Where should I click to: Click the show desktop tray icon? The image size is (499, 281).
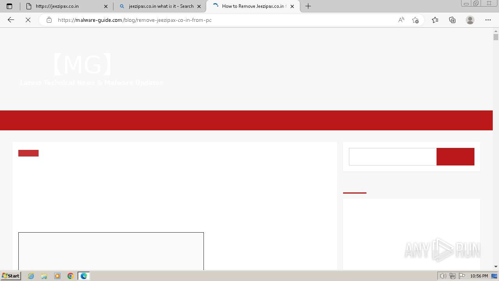494,276
